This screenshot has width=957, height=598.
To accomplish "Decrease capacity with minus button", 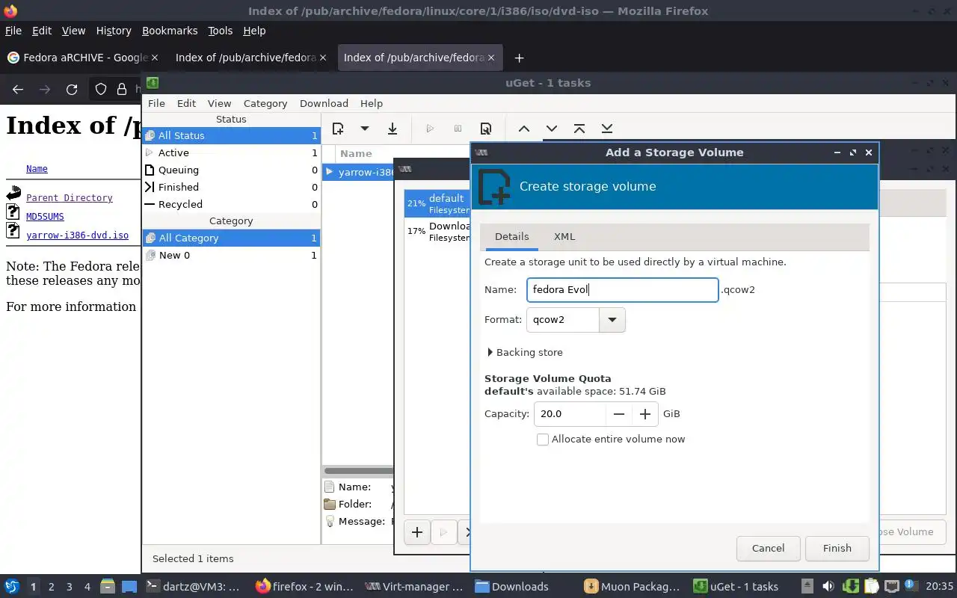I will (619, 414).
